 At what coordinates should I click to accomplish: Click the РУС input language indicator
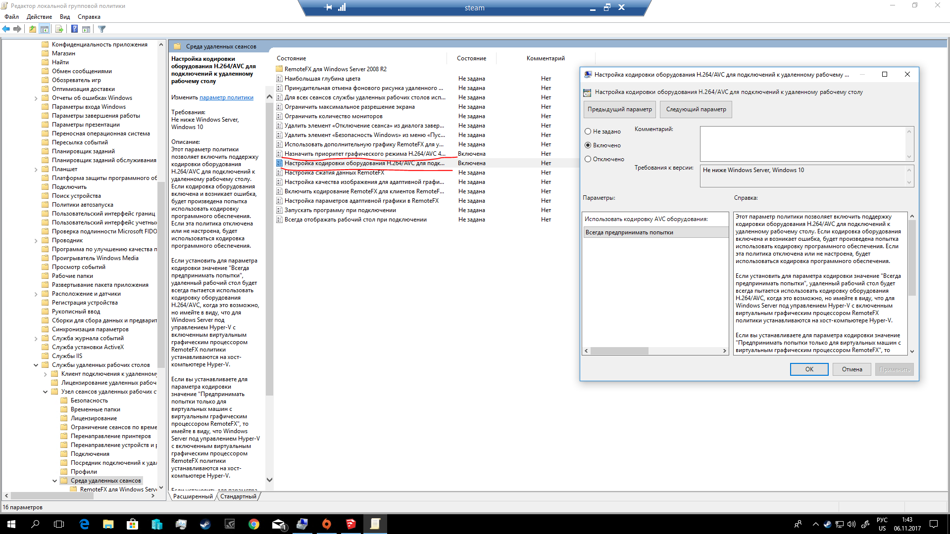[x=882, y=520]
